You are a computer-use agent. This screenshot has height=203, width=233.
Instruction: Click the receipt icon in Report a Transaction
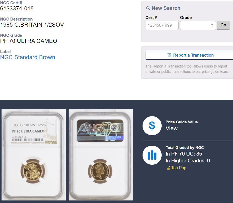pyautogui.click(x=169, y=55)
